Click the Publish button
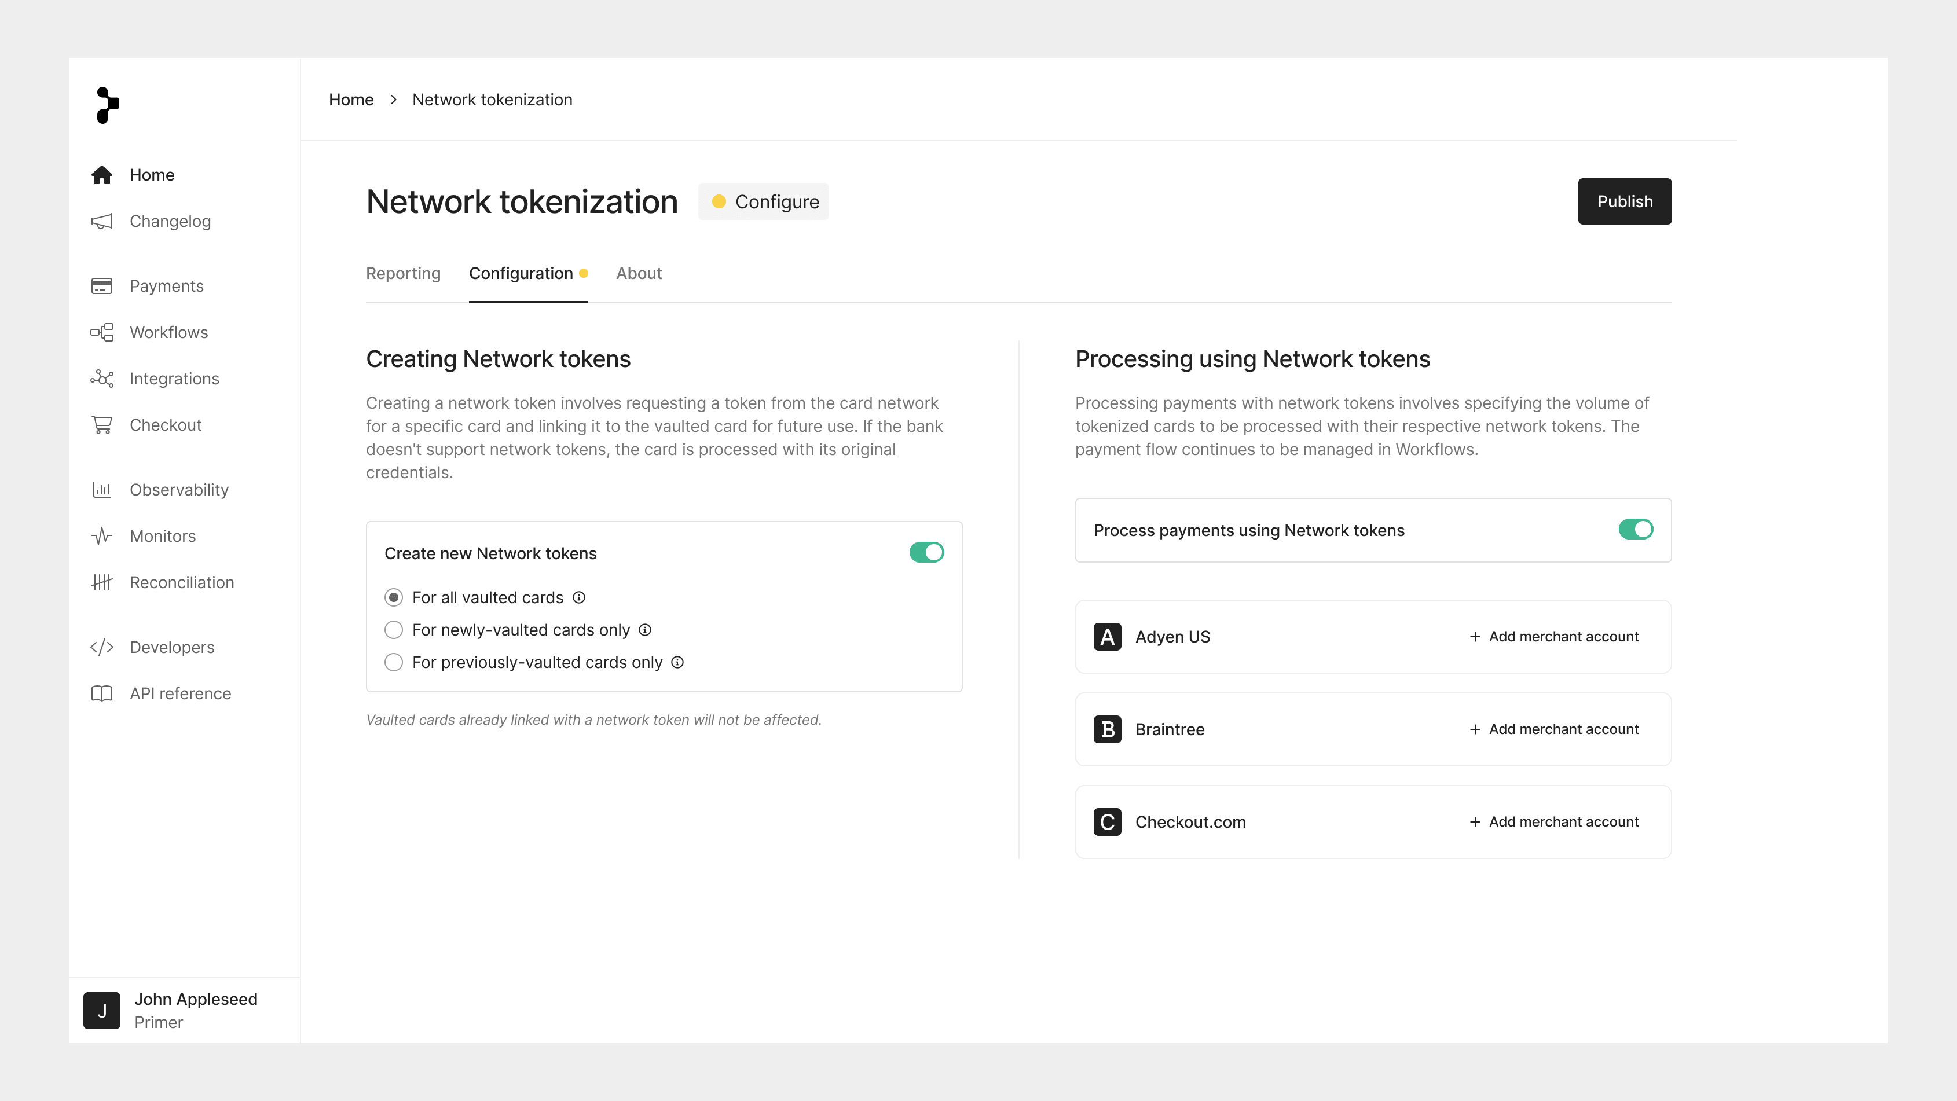The image size is (1957, 1101). (1625, 201)
